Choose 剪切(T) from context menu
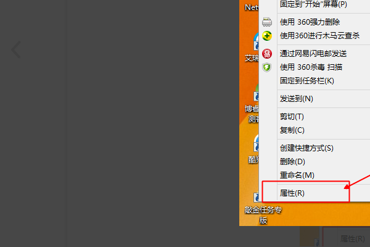This screenshot has width=370, height=247. click(292, 117)
